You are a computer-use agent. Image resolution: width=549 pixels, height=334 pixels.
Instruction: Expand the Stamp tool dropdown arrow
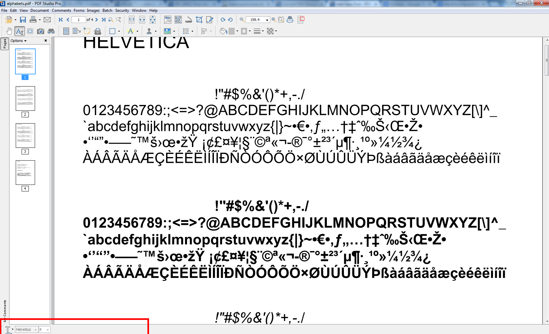[x=156, y=31]
